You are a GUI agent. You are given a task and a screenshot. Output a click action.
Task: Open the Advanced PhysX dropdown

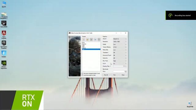click(120, 55)
